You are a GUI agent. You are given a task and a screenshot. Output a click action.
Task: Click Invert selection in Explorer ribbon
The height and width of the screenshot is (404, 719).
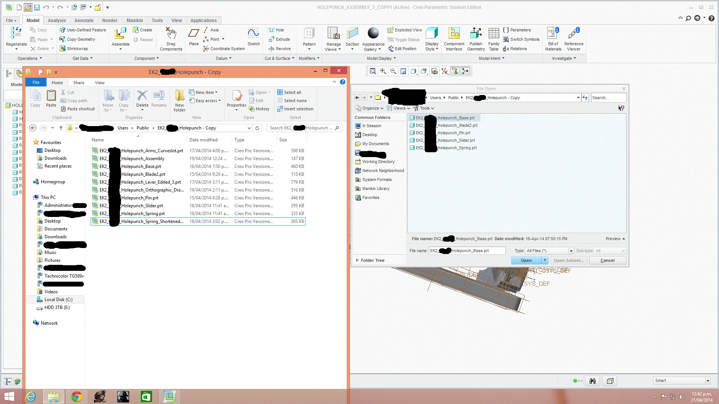coord(295,109)
